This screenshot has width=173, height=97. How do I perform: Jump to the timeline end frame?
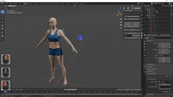76,90
